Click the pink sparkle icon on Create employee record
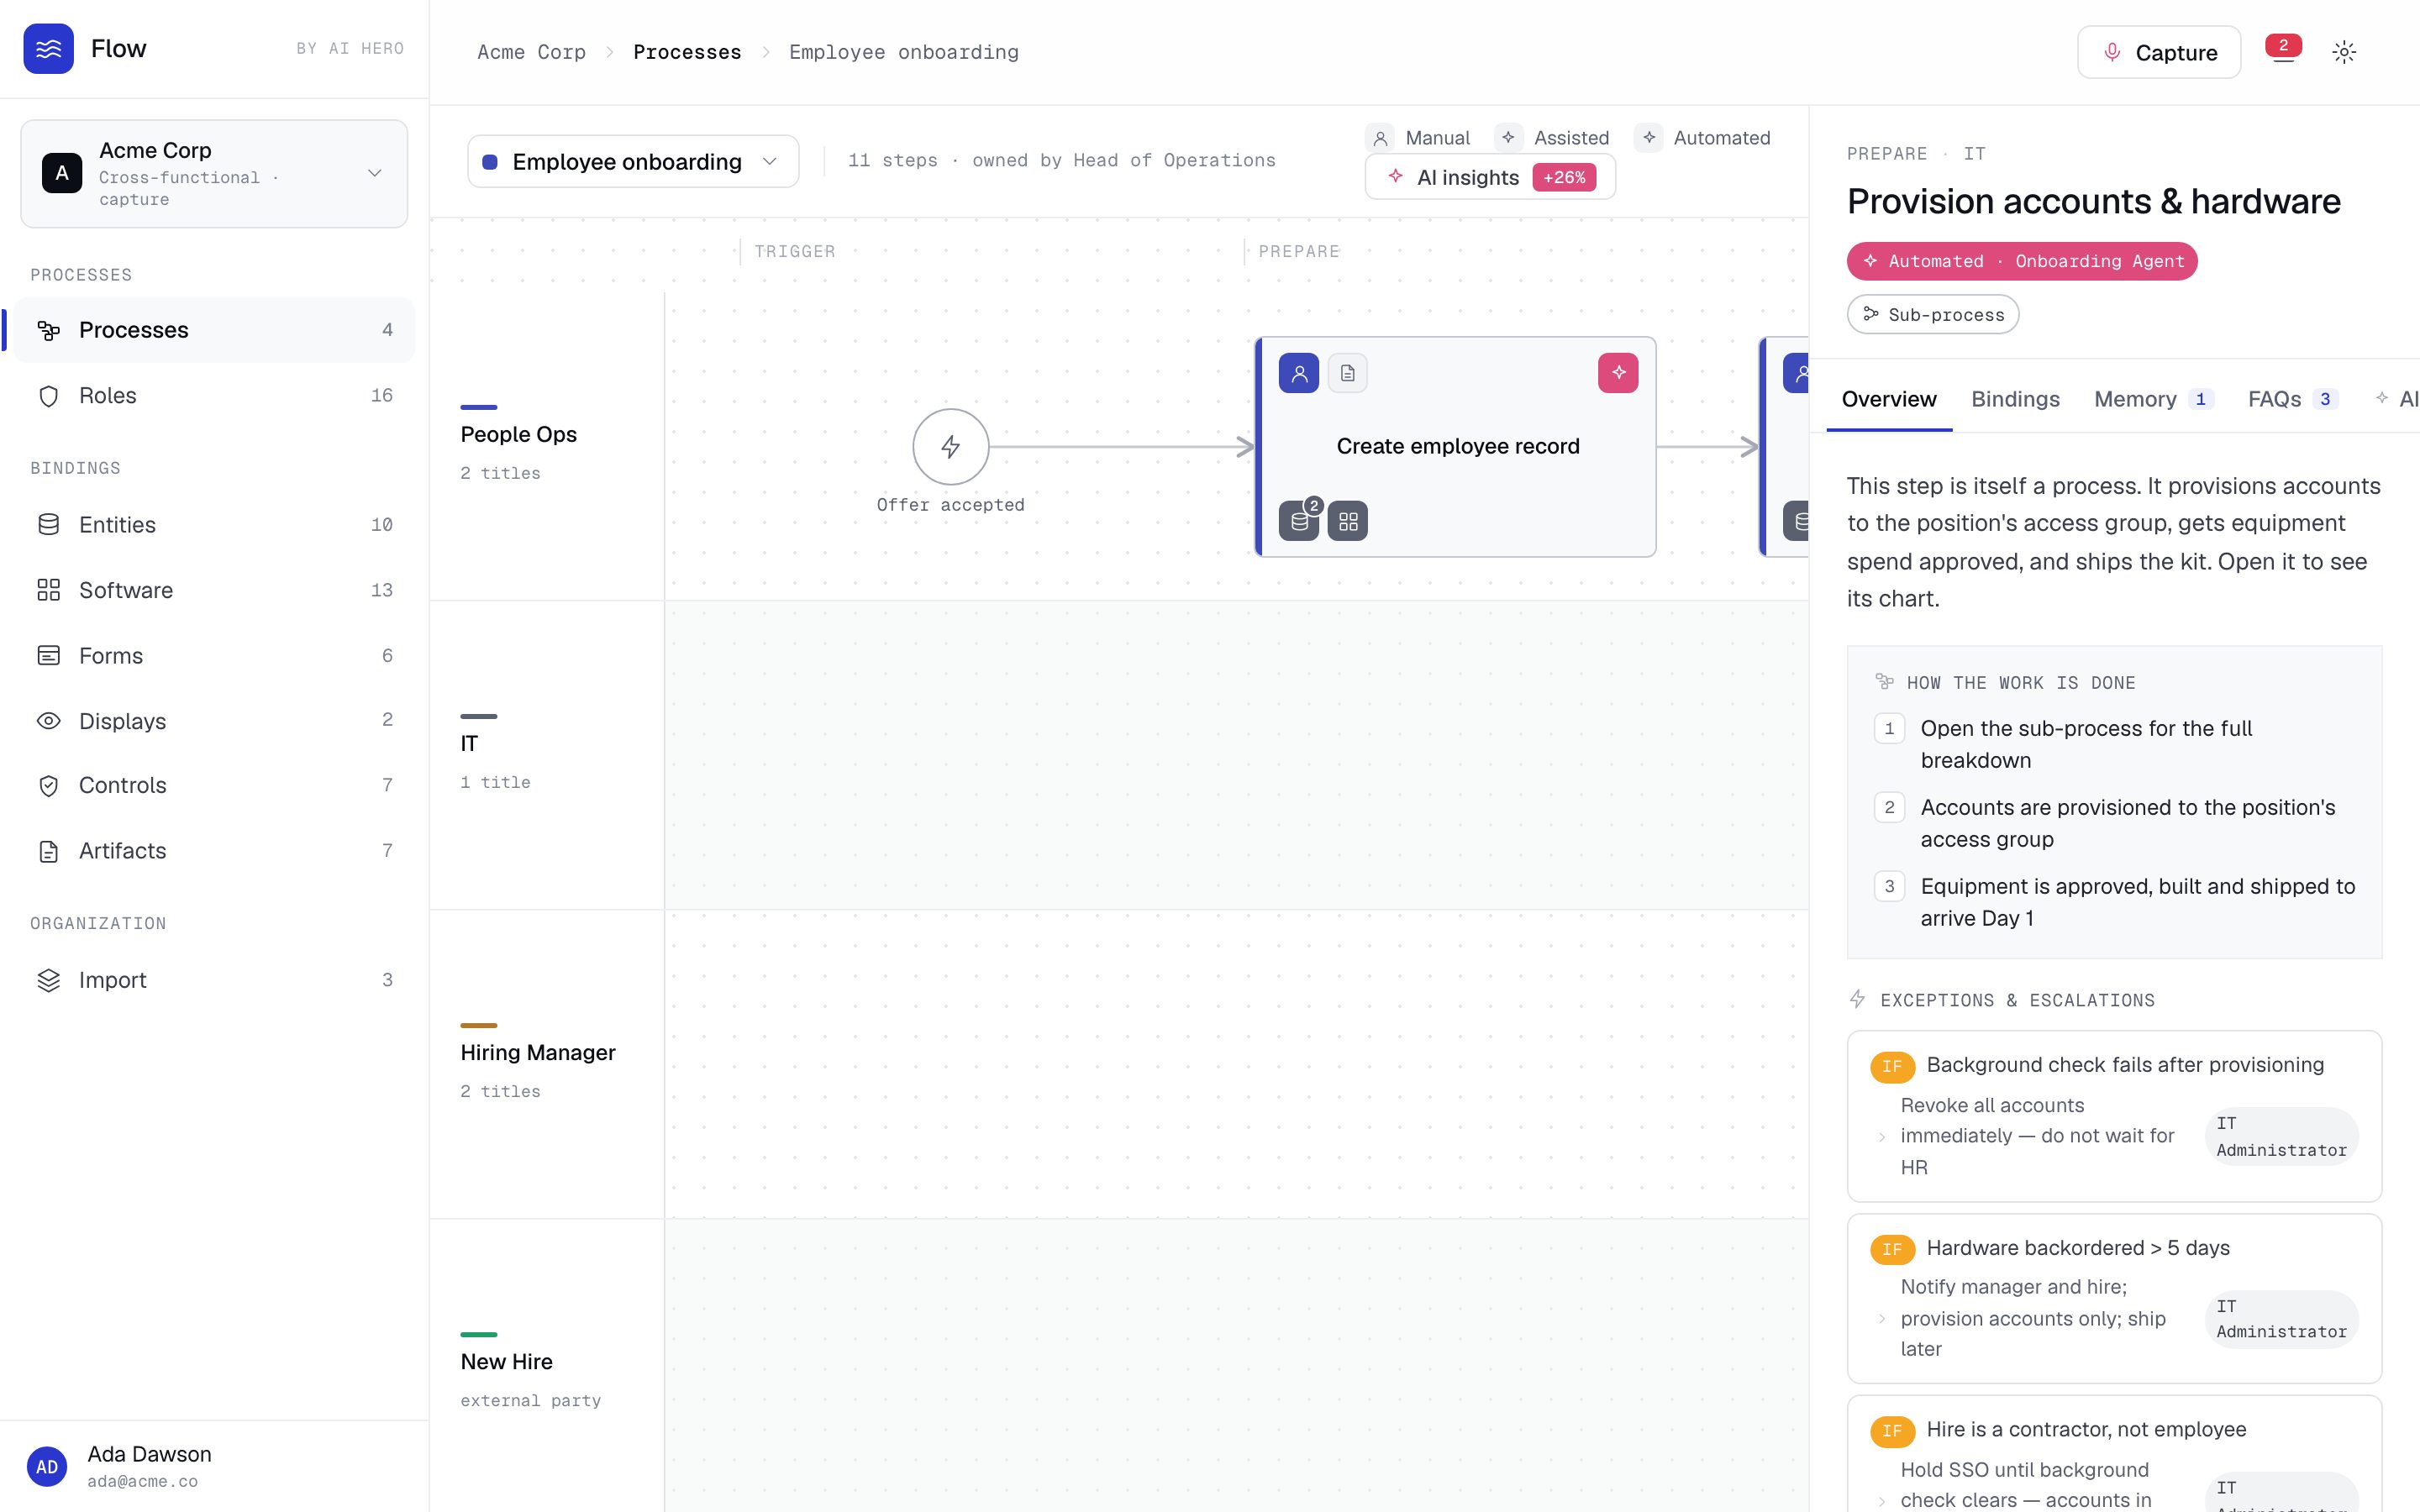 1618,373
